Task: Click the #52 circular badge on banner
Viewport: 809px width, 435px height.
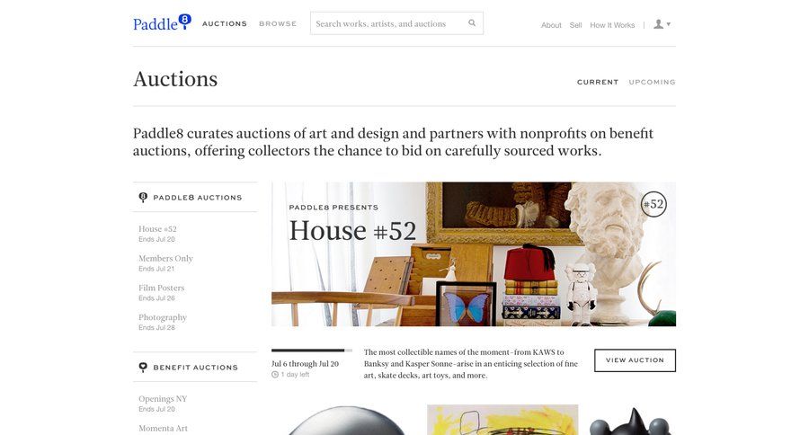Action: (x=653, y=204)
